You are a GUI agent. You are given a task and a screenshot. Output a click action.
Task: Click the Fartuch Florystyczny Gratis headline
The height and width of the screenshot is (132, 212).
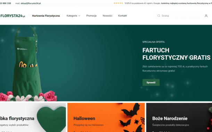(176, 54)
